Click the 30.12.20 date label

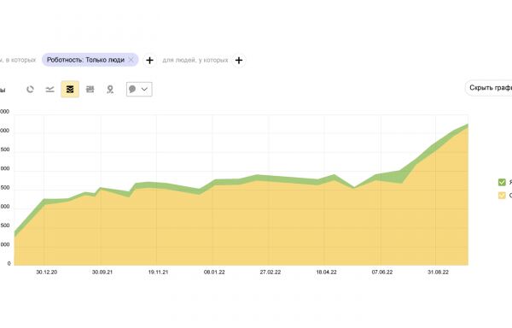(x=47, y=272)
